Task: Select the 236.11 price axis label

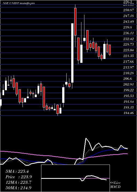Action: coord(128,33)
